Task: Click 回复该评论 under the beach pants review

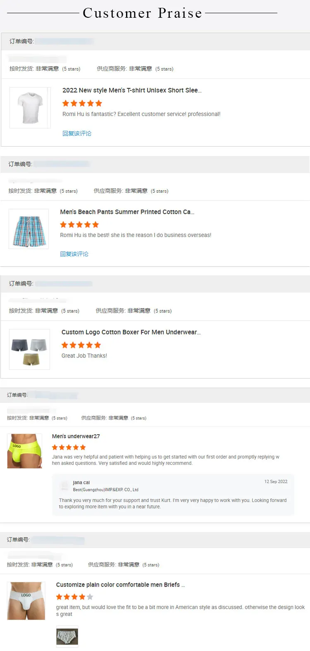Action: coord(74,254)
